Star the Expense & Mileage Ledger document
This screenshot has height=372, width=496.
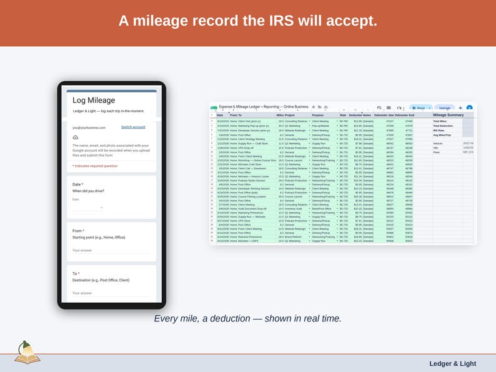(314, 107)
